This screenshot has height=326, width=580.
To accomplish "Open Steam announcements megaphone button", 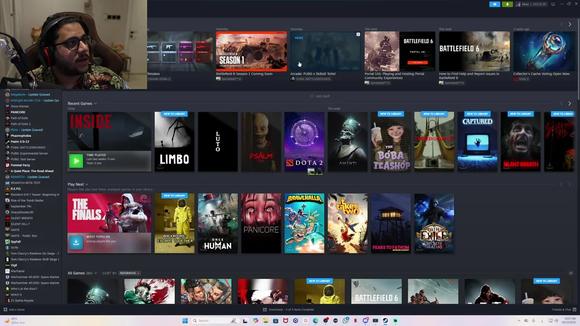I will [x=495, y=4].
